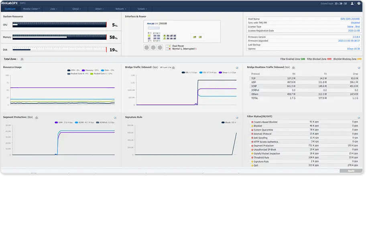Click Extend login link
Image resolution: width=366 pixels, height=226 pixels.
click(327, 4)
